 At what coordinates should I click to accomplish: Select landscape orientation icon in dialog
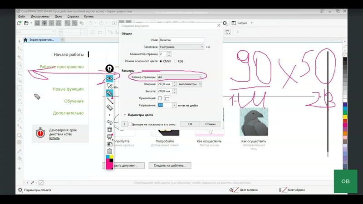(x=167, y=98)
